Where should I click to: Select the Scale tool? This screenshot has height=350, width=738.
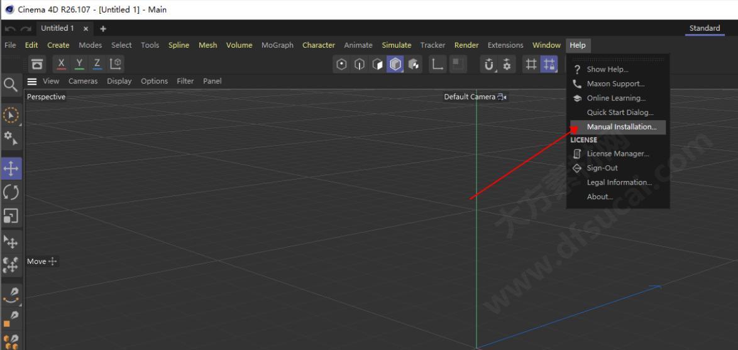pyautogui.click(x=11, y=216)
